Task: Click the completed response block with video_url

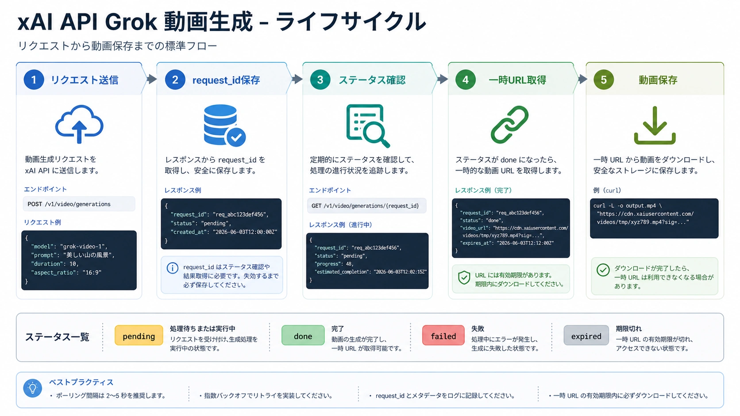Action: (x=511, y=228)
